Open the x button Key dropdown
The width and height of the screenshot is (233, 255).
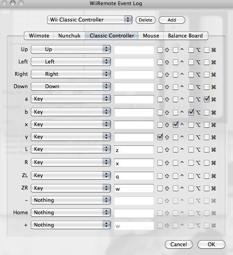coord(71,125)
